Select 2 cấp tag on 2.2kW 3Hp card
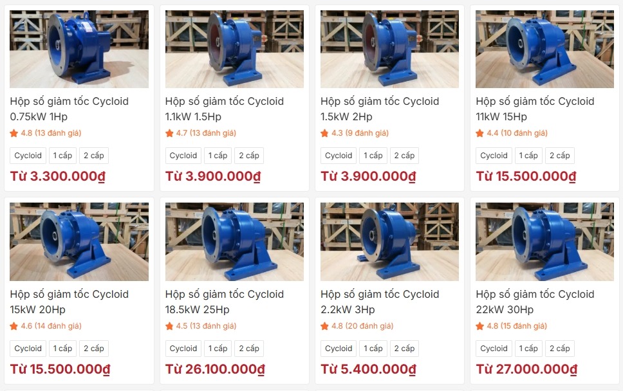623x391 pixels. coord(404,349)
